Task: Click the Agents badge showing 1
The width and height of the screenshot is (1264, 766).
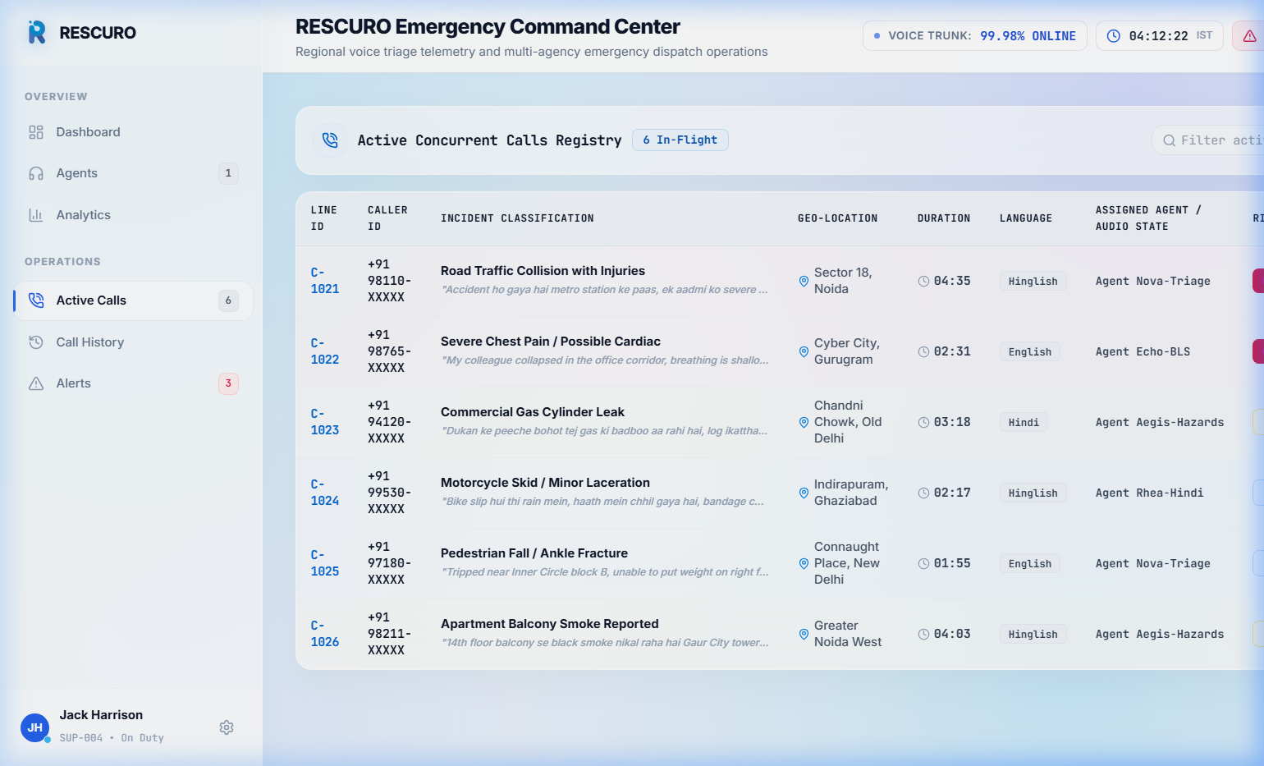Action: click(x=228, y=173)
